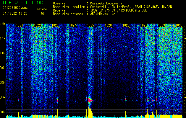Screen dimensions: 186x118
Task: Click the Receiver label
Action: click(60, 10)
